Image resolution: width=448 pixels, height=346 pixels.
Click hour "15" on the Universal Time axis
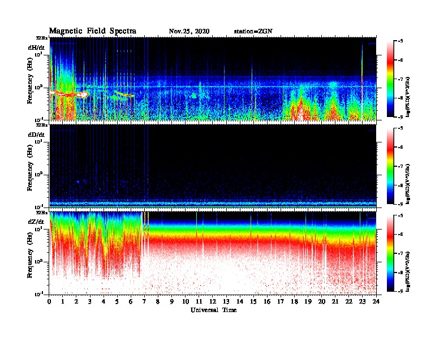253,302
